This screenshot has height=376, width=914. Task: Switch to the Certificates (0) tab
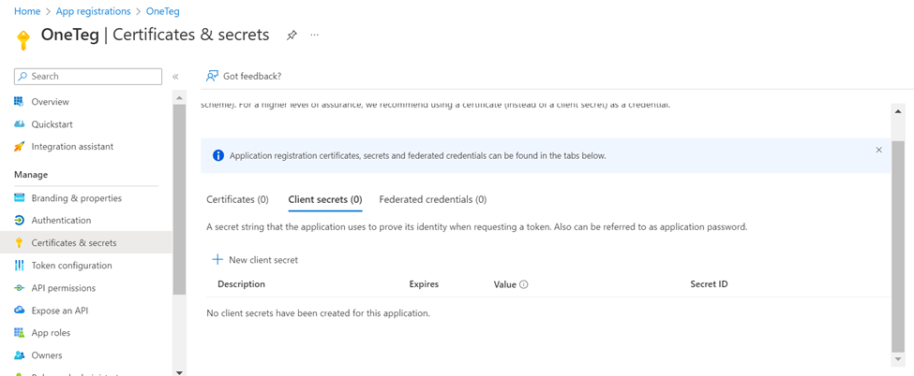237,199
